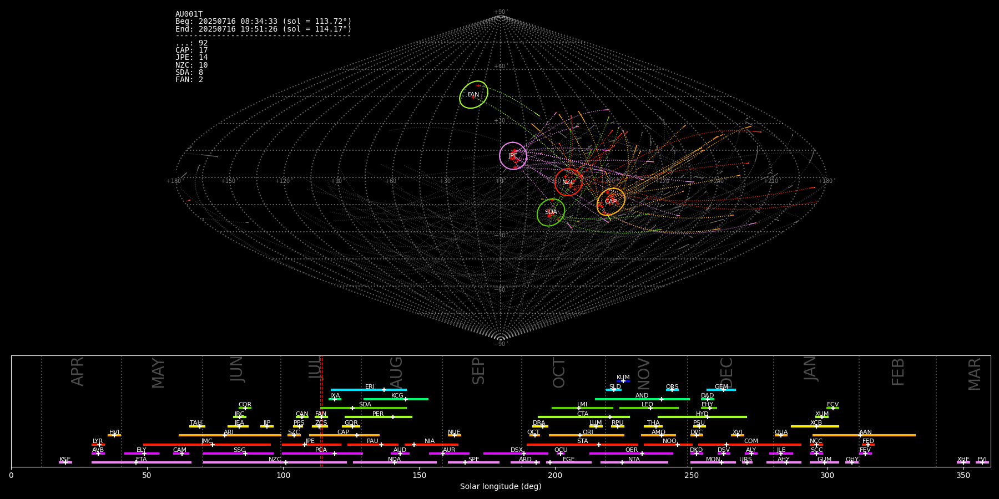Viewport: 999px width, 499px height.
Task: Click the SDA radiant circle on sky map
Action: point(551,212)
